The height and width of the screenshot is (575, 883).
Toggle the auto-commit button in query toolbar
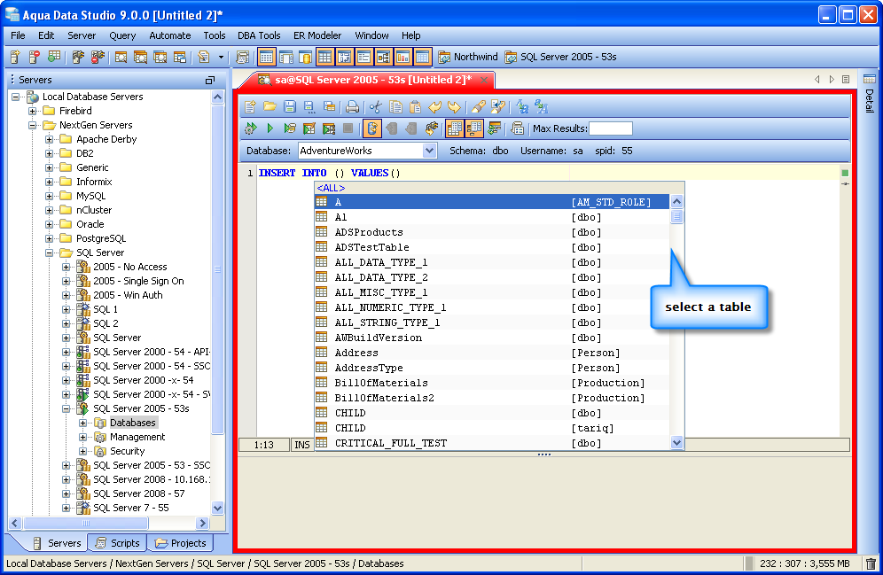[x=372, y=128]
